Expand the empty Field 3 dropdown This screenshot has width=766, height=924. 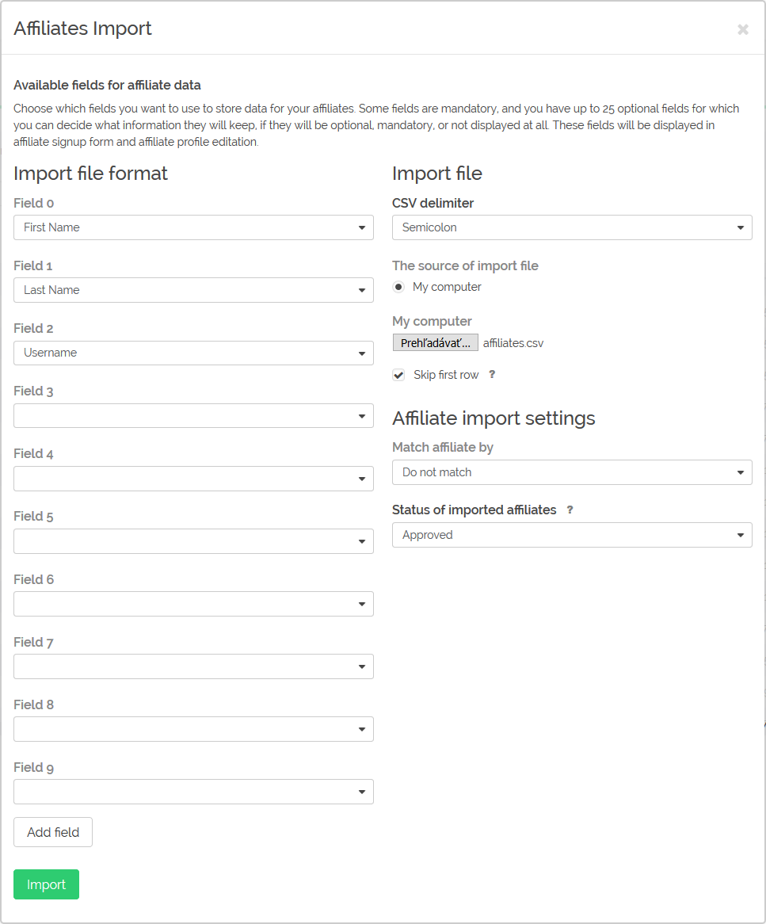pyautogui.click(x=193, y=415)
